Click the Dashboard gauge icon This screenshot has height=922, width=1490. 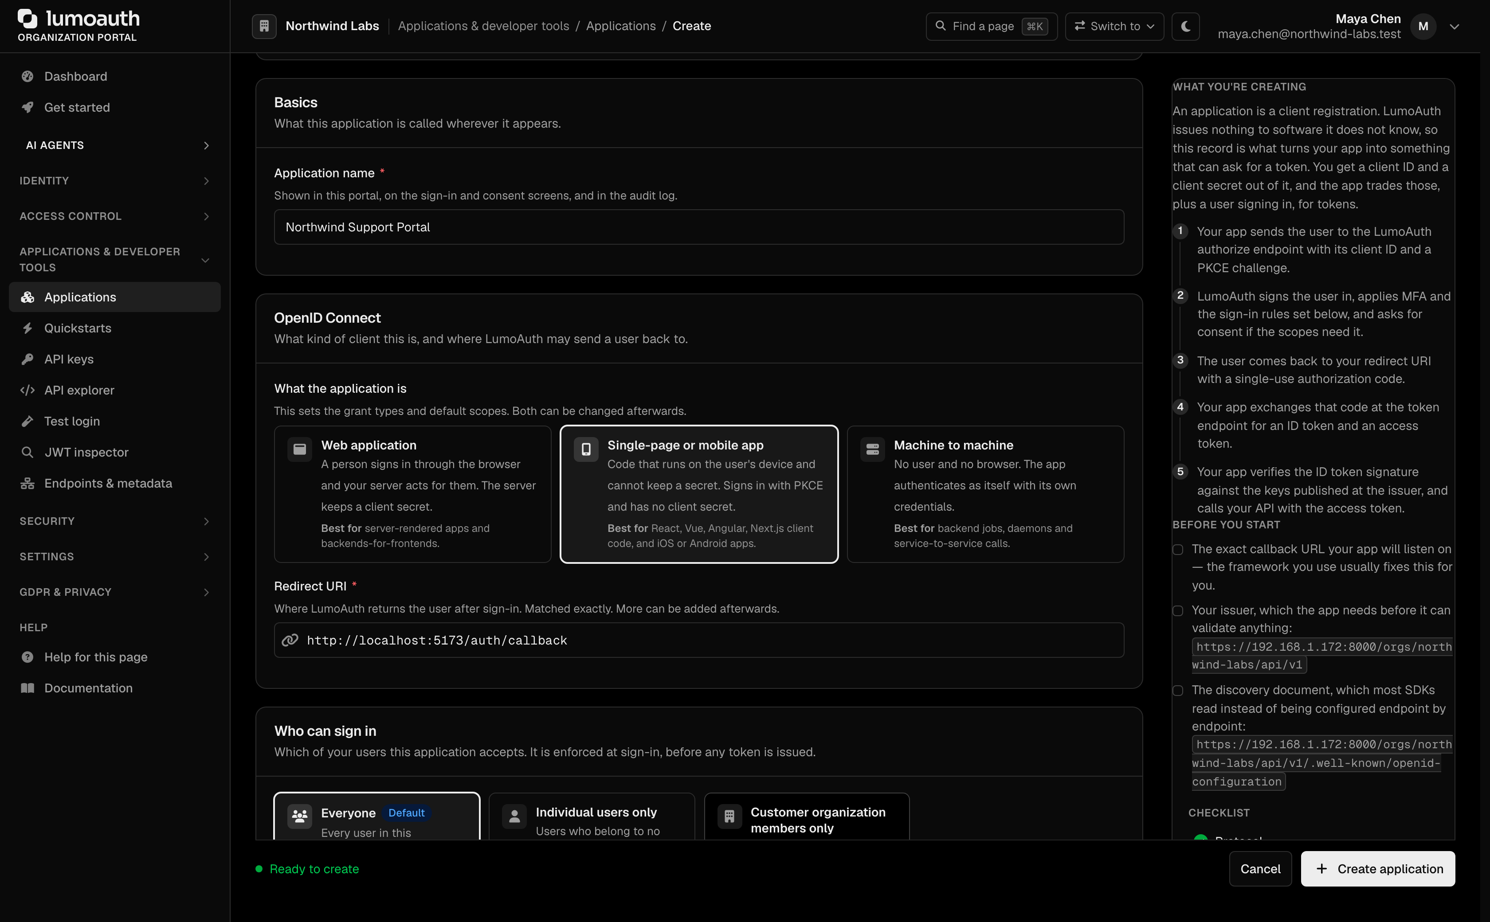click(27, 76)
